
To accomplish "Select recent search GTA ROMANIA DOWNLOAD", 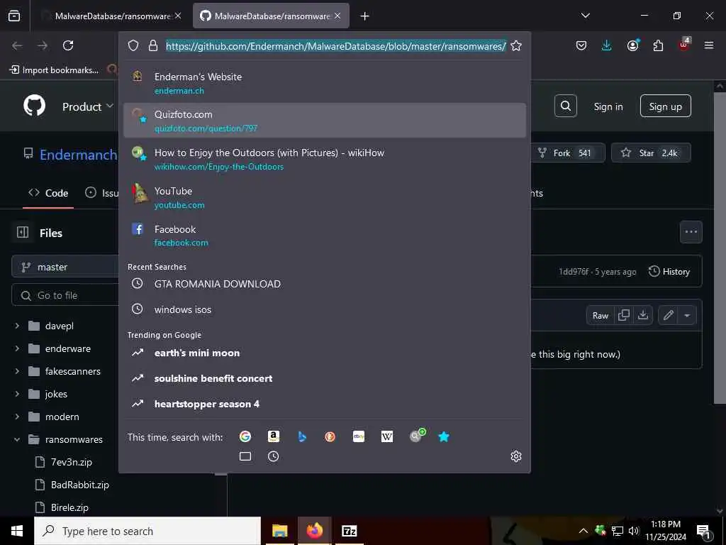I will 325,284.
